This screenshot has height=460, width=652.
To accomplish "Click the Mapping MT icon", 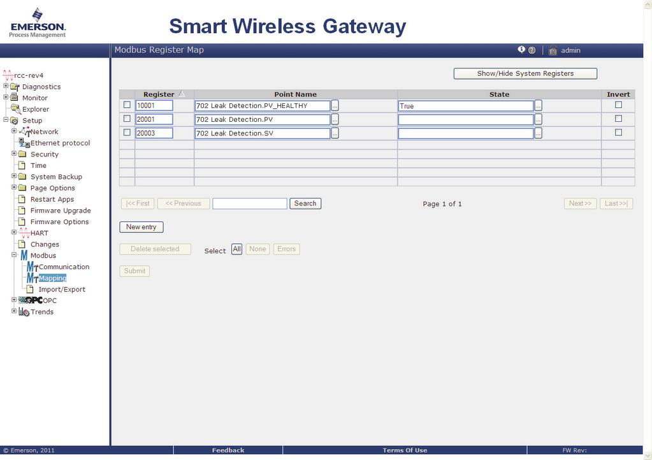I will (x=33, y=278).
